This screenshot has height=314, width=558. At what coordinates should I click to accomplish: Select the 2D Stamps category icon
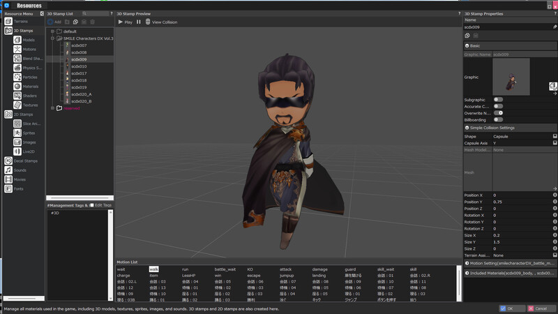(x=8, y=114)
